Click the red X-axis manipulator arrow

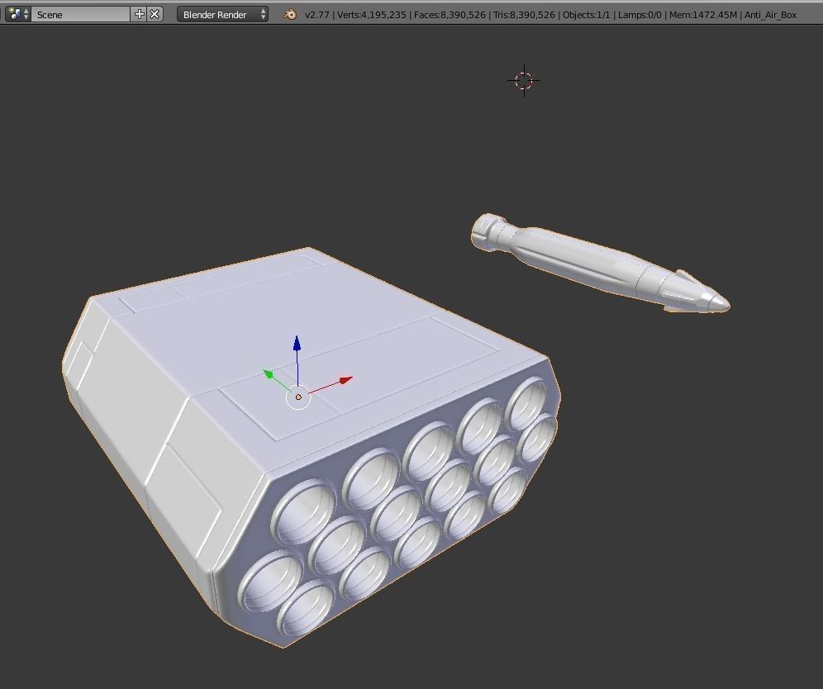pyautogui.click(x=345, y=380)
